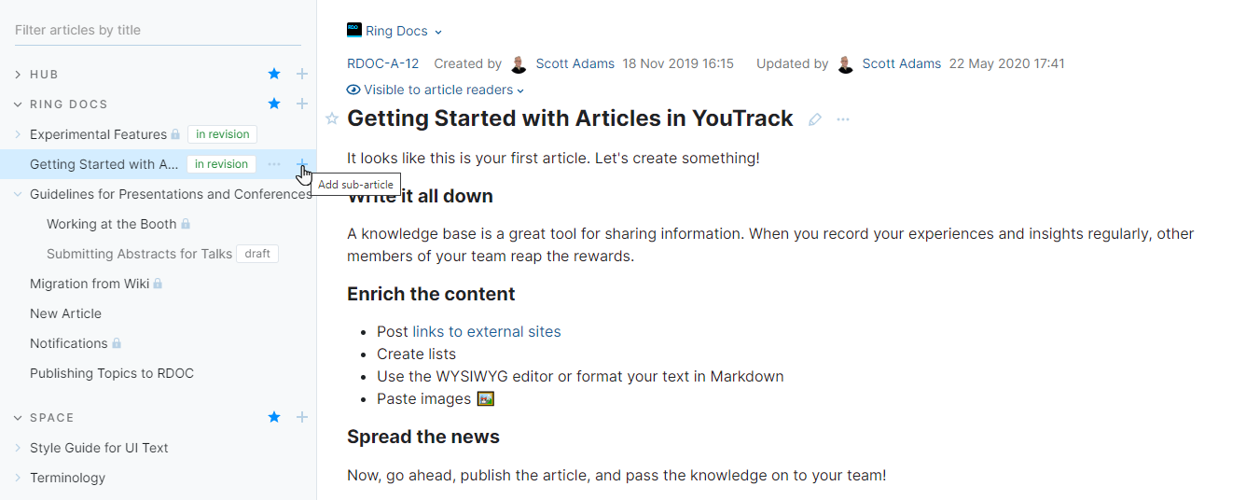Screen dimensions: 1246x500
Task: Collapse Guidelines for Presentations and Conferences
Action: click(18, 194)
